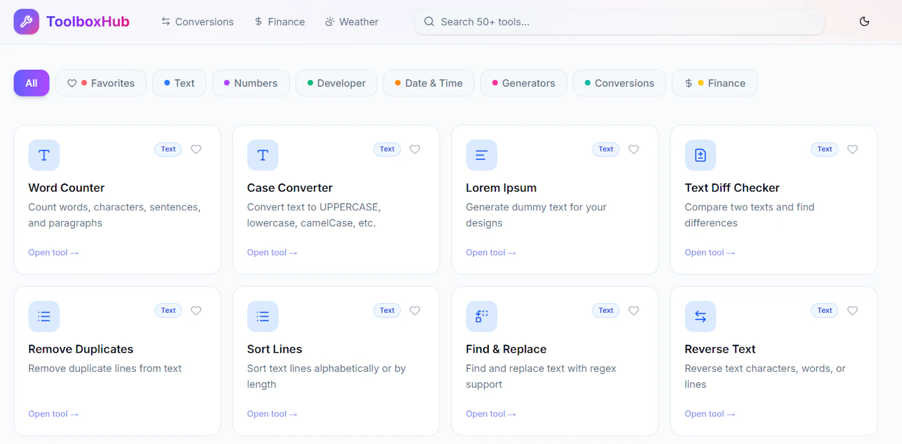Select the All category filter
Image resolution: width=902 pixels, height=444 pixels.
[32, 83]
